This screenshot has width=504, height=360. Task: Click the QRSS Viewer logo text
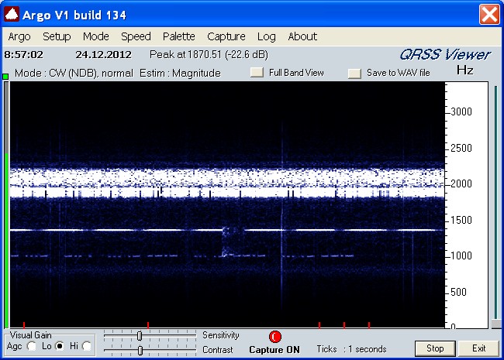tap(445, 54)
